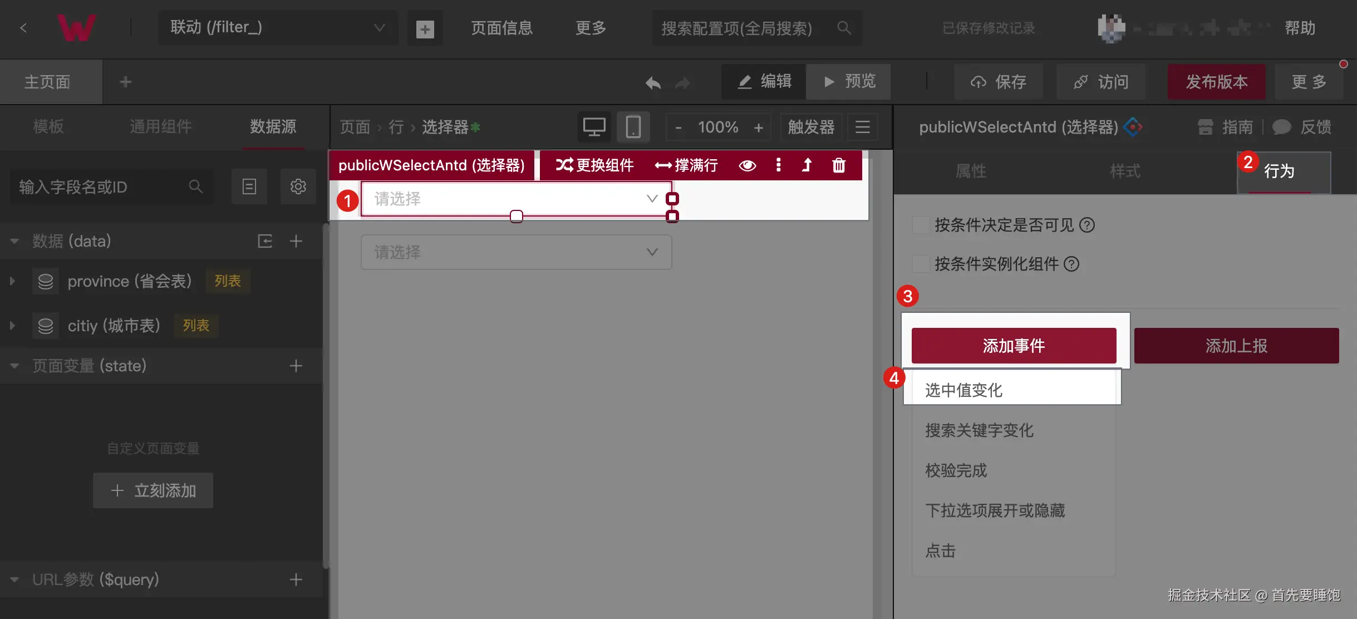Delete the selector component with trash icon
1357x619 pixels.
[838, 165]
